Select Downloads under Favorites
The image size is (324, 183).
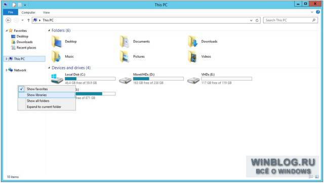click(x=24, y=42)
